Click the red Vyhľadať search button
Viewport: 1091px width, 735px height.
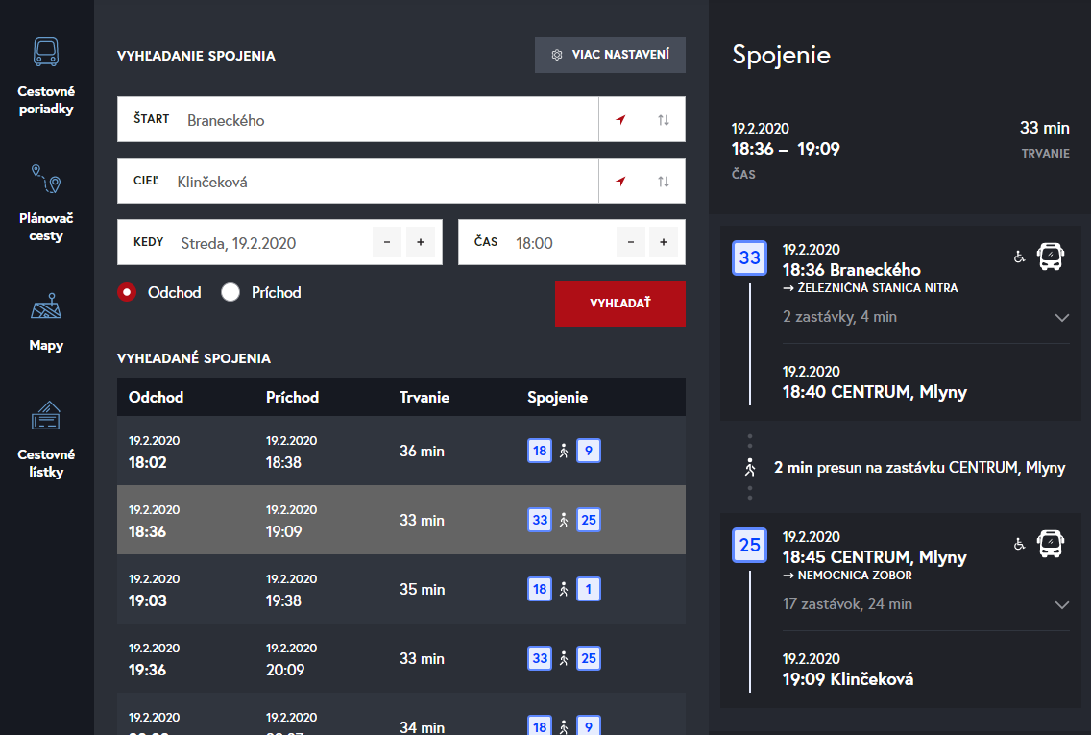coord(619,304)
